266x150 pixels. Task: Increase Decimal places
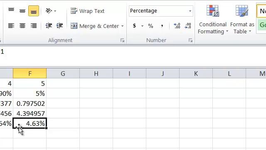point(177,26)
